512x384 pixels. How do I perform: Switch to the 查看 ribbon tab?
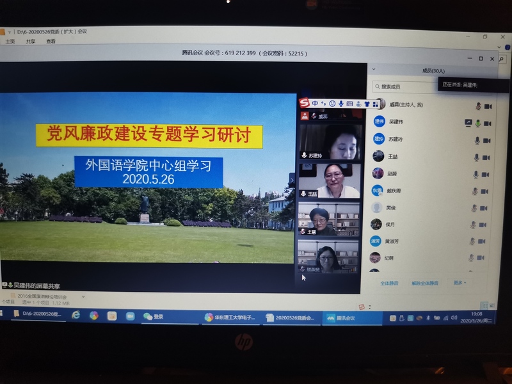51,42
